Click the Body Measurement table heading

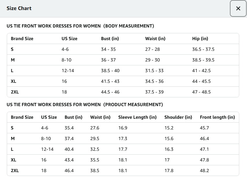pos(80,26)
